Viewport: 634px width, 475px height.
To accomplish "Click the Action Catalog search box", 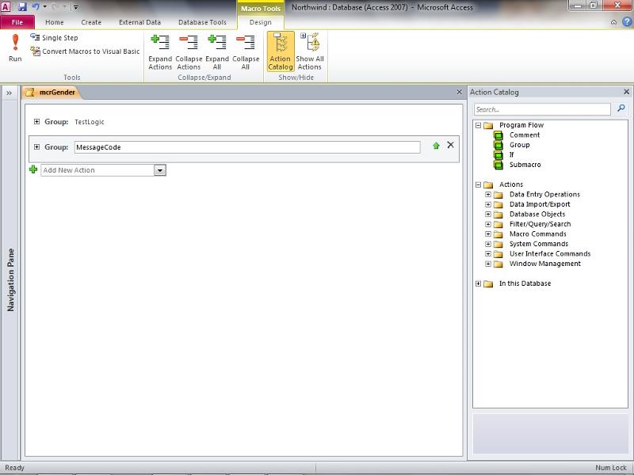I will tap(542, 109).
